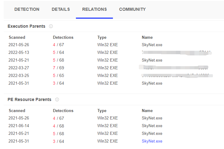The image size is (224, 149).
Task: Click the 4 / 68 detection ratio
Action: 58,126
